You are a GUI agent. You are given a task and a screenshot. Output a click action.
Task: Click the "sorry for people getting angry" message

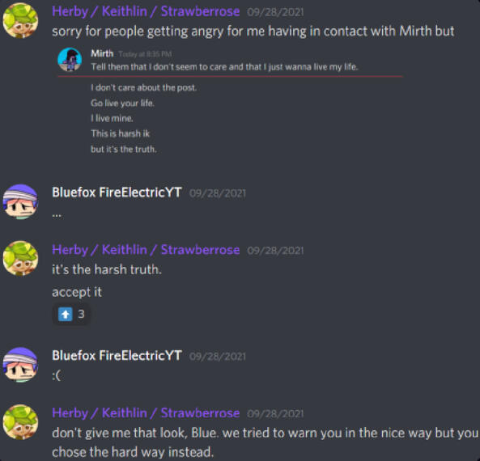(253, 32)
